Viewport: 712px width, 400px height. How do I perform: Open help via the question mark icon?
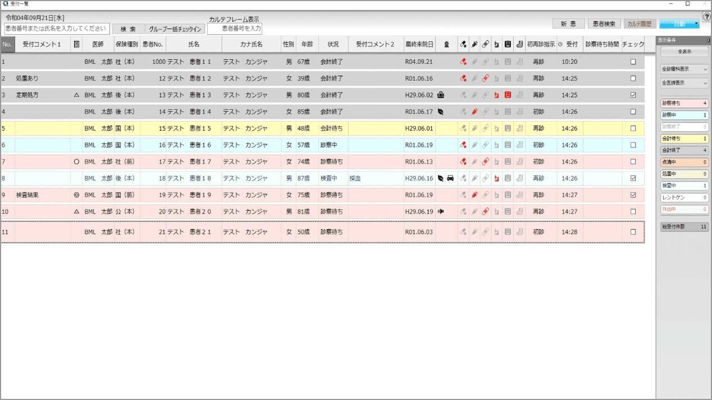pos(706,17)
